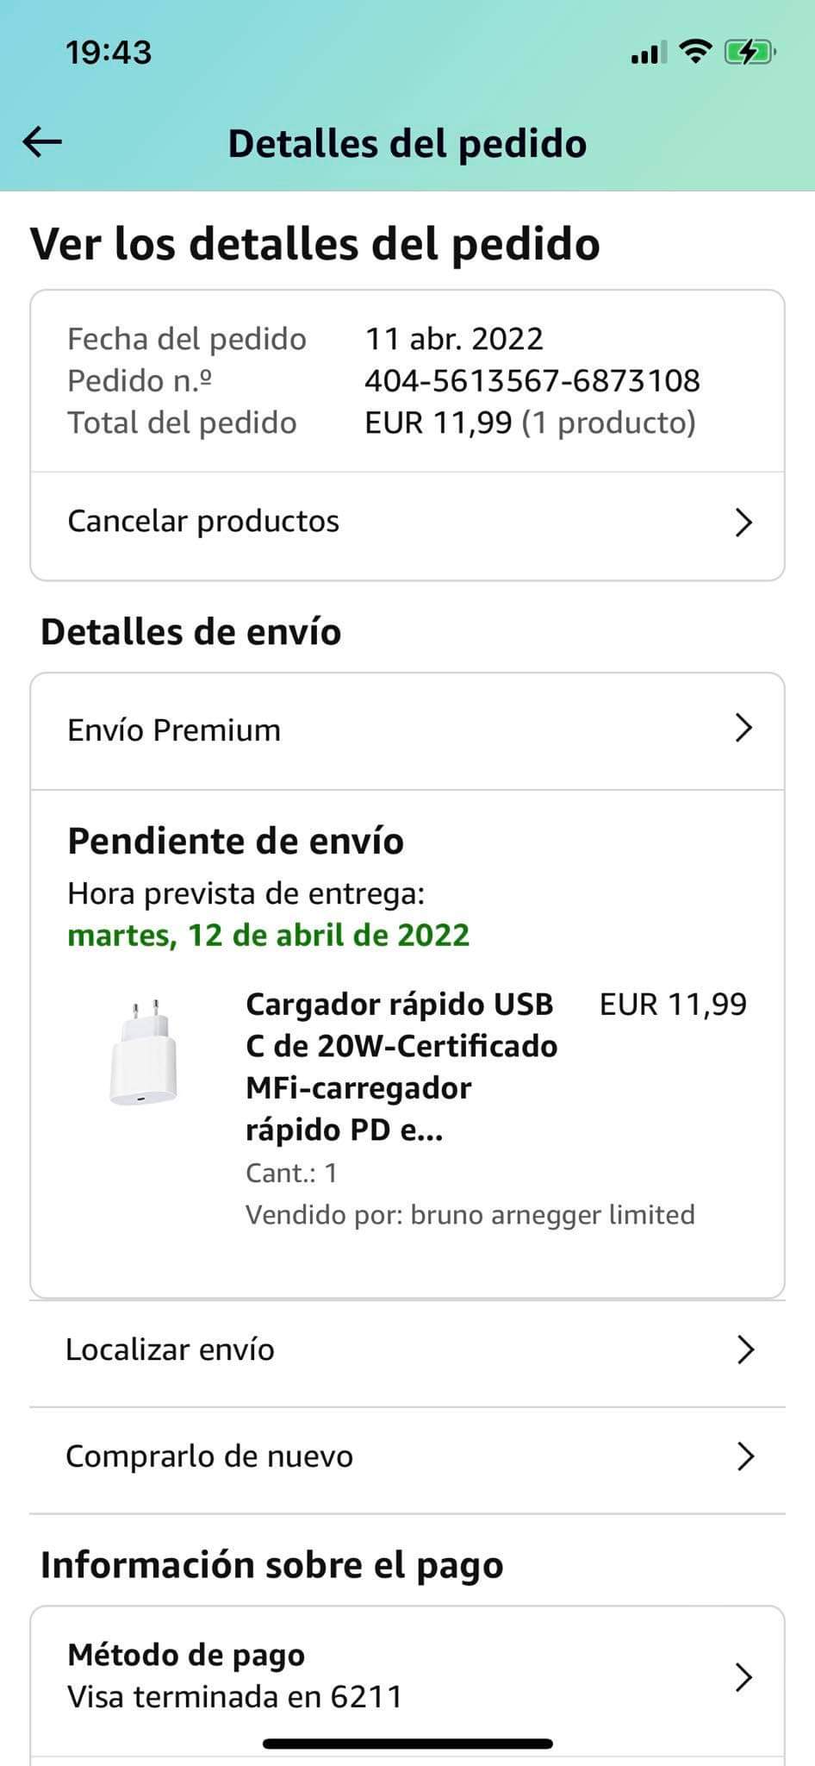Tap Localizar envío to track shipment

click(x=170, y=1350)
